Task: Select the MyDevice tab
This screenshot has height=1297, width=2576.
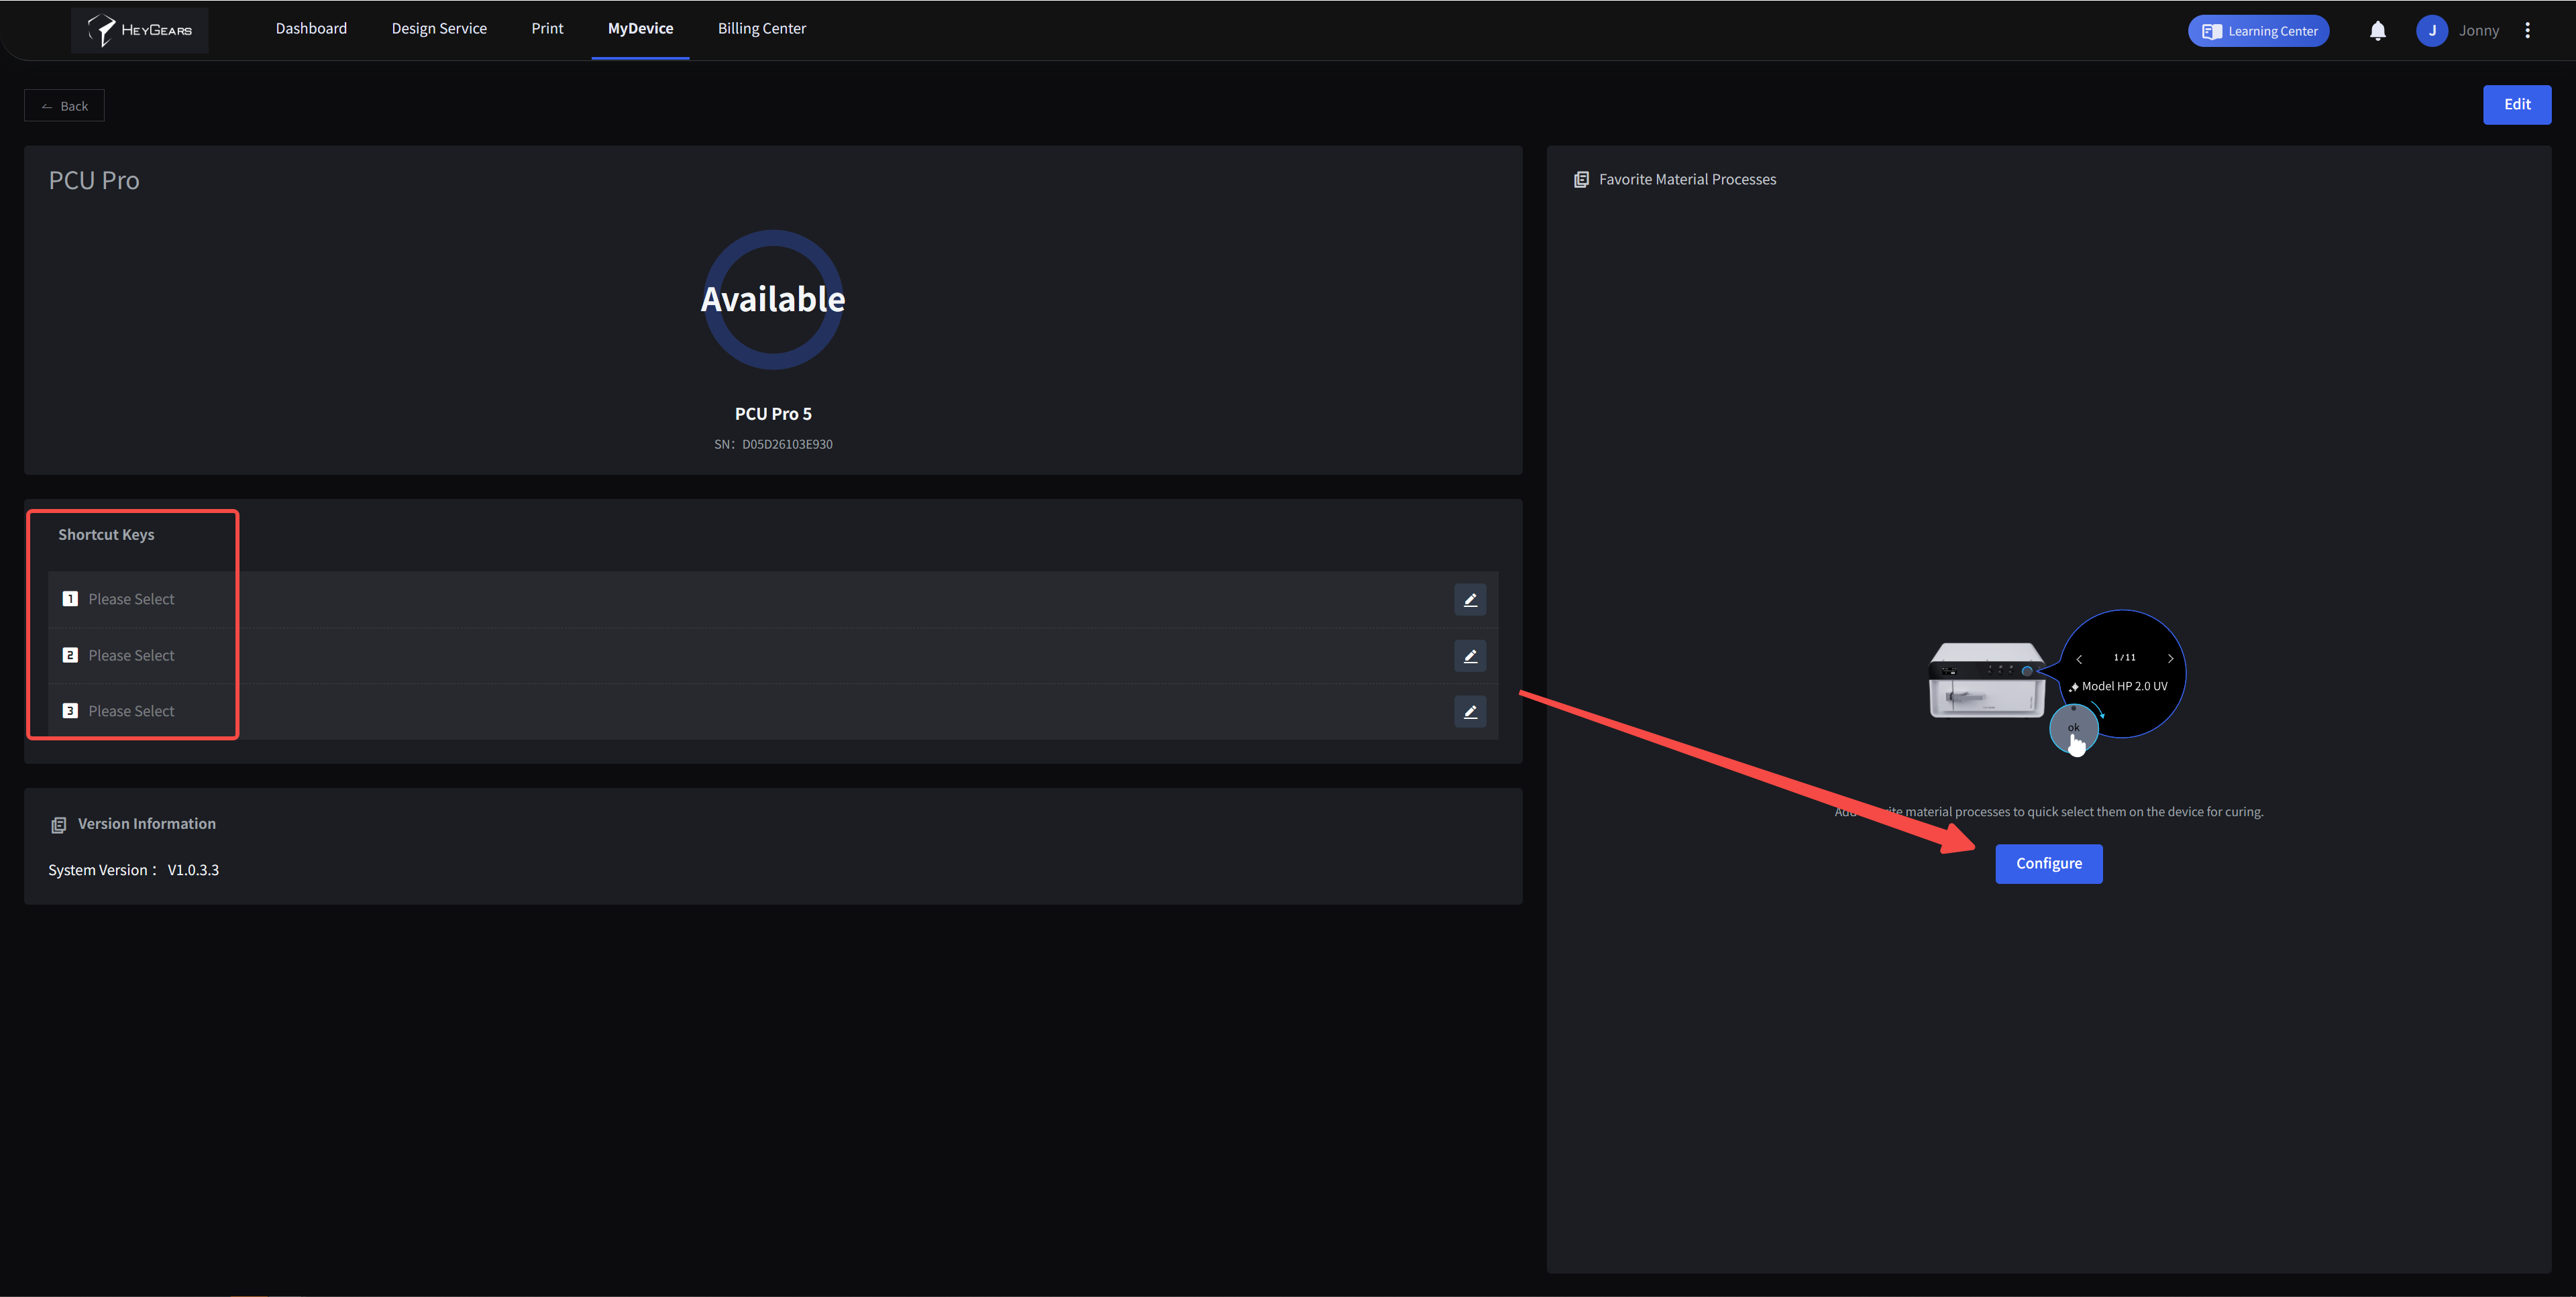Action: click(640, 29)
